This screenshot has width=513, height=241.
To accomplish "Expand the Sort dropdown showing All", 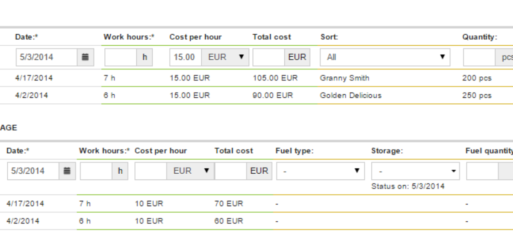I will pos(385,57).
